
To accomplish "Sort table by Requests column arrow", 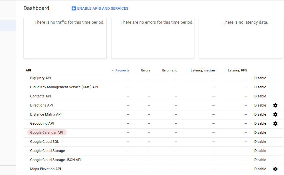I will (112, 70).
